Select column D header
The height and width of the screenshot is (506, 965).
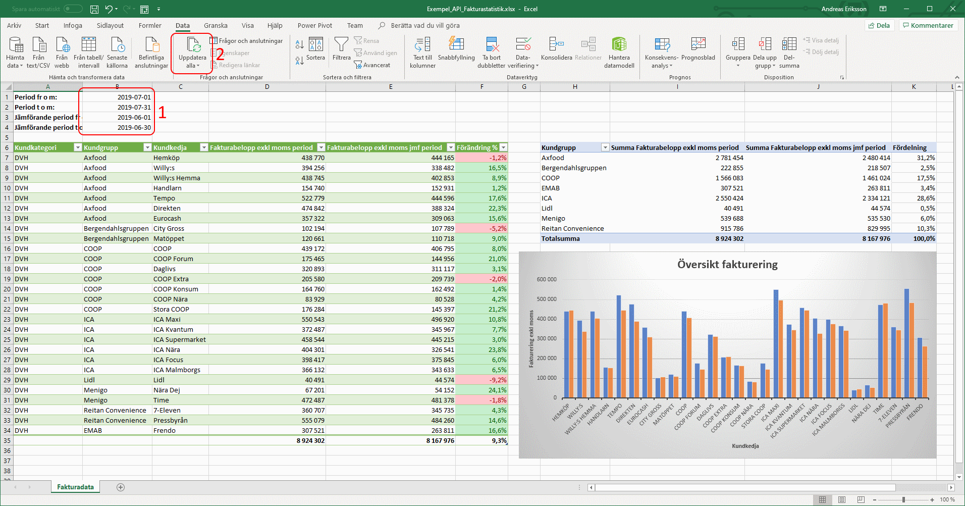pos(267,87)
